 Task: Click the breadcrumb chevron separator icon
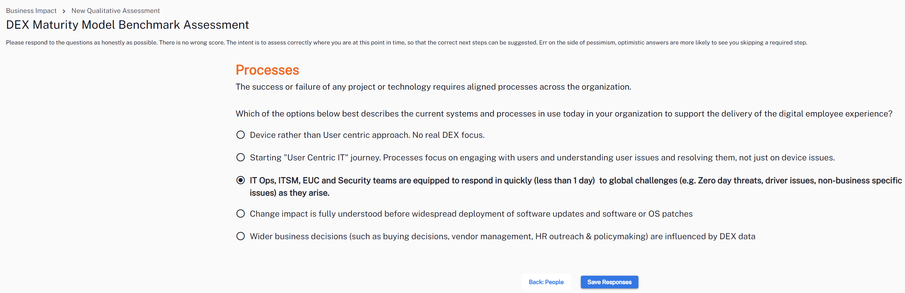click(64, 11)
